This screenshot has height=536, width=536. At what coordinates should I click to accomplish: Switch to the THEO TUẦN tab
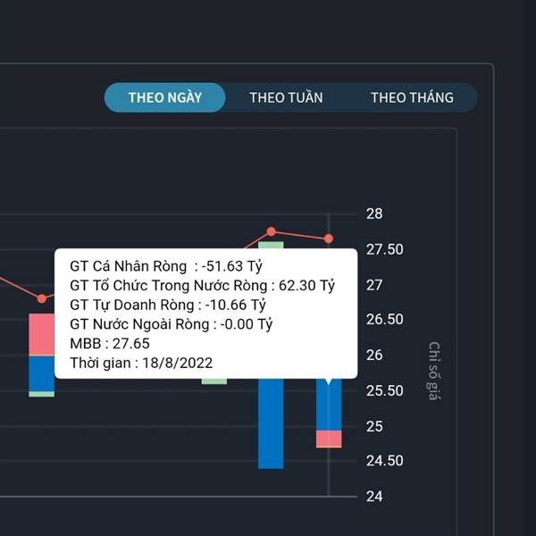click(286, 97)
